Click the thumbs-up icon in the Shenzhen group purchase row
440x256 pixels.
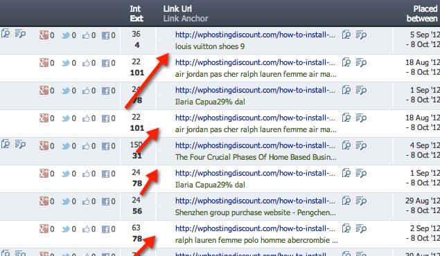click(x=86, y=201)
